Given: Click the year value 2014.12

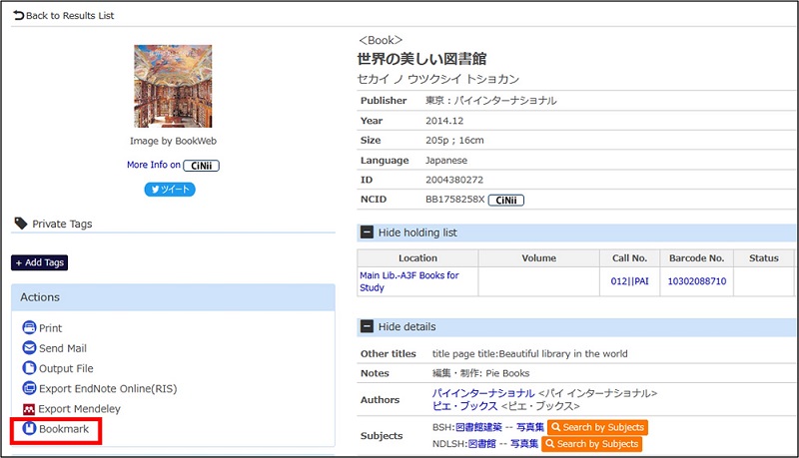Looking at the screenshot, I should pos(444,121).
